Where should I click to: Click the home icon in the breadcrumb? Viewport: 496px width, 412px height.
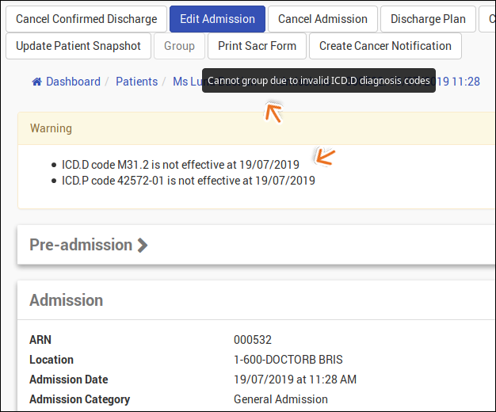(36, 82)
